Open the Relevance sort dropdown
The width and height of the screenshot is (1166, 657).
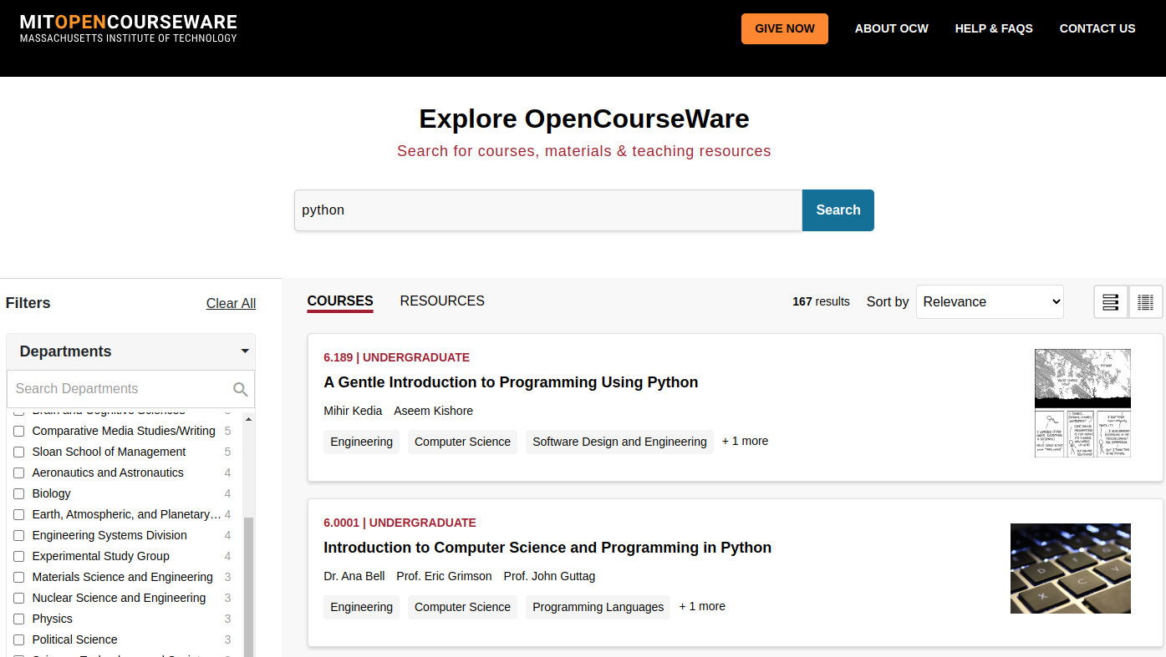tap(990, 301)
